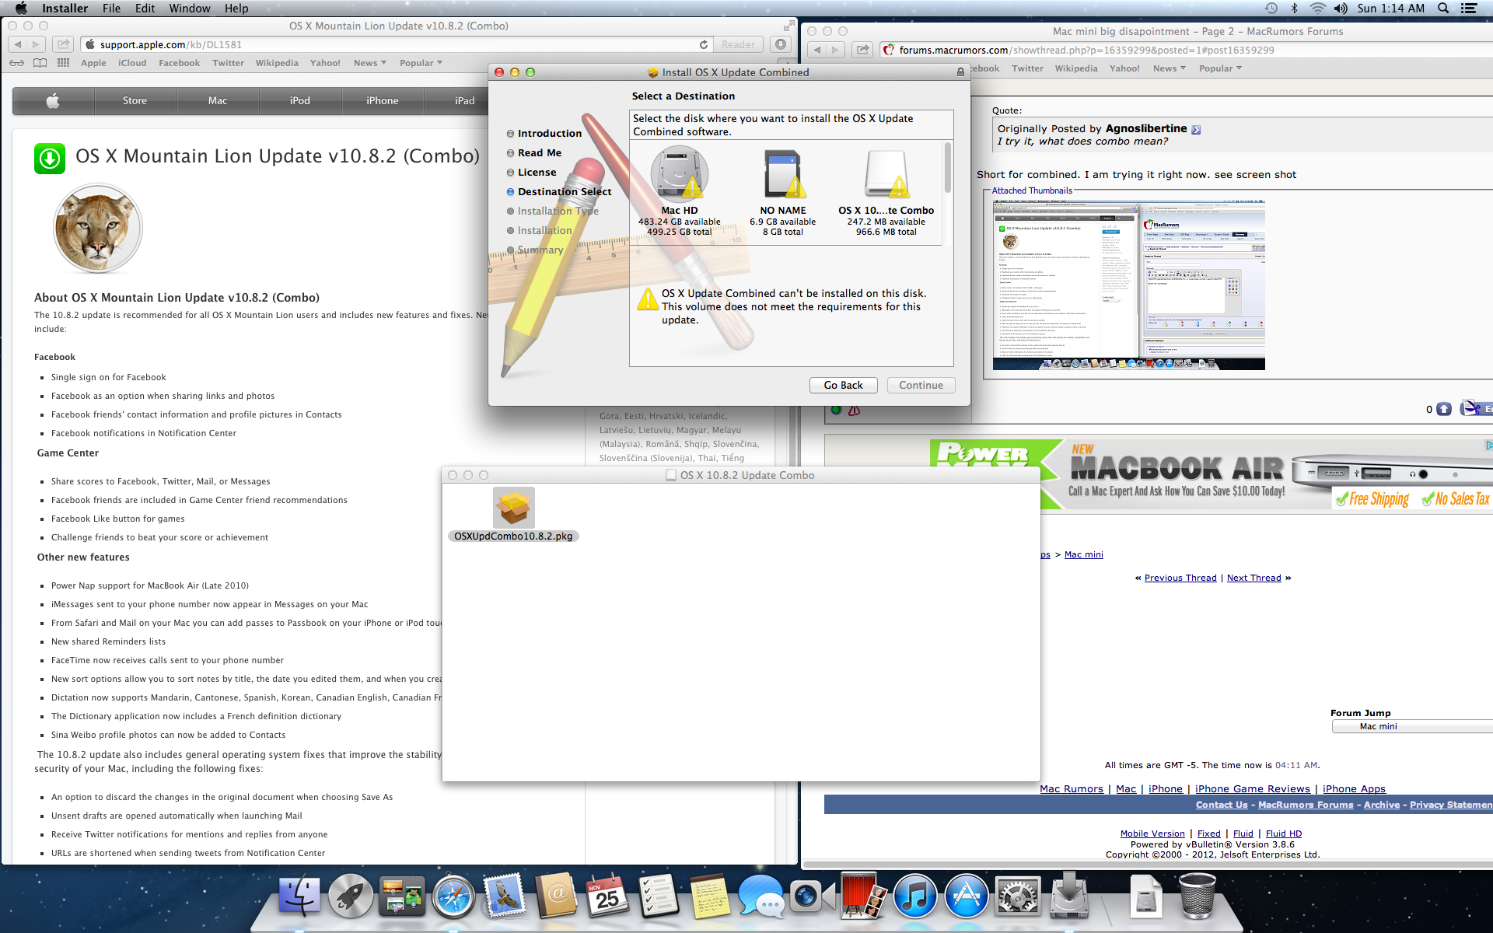Select the Mac HD disk icon

679,174
